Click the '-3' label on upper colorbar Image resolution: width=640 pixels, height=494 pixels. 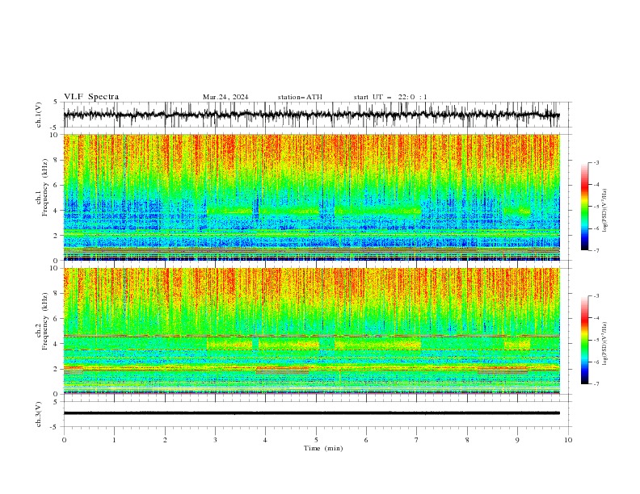596,162
